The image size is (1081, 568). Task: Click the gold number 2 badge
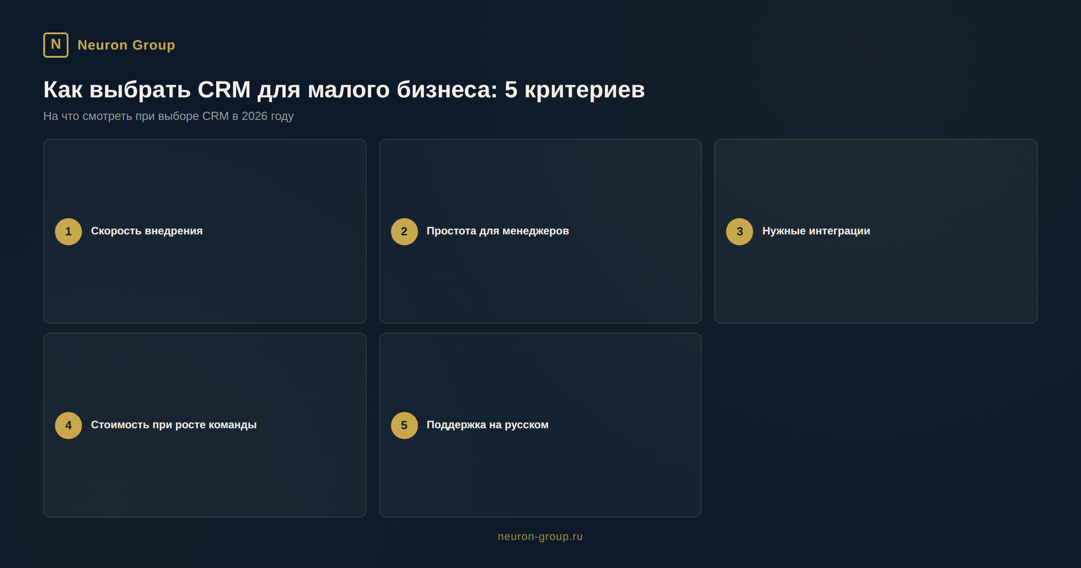(404, 232)
